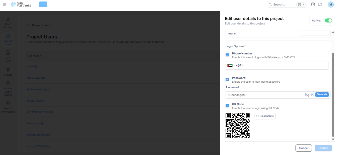Click the "Project Users" breadcrumb text
Image resolution: width=339 pixels, height=155 pixels.
pyautogui.click(x=41, y=25)
